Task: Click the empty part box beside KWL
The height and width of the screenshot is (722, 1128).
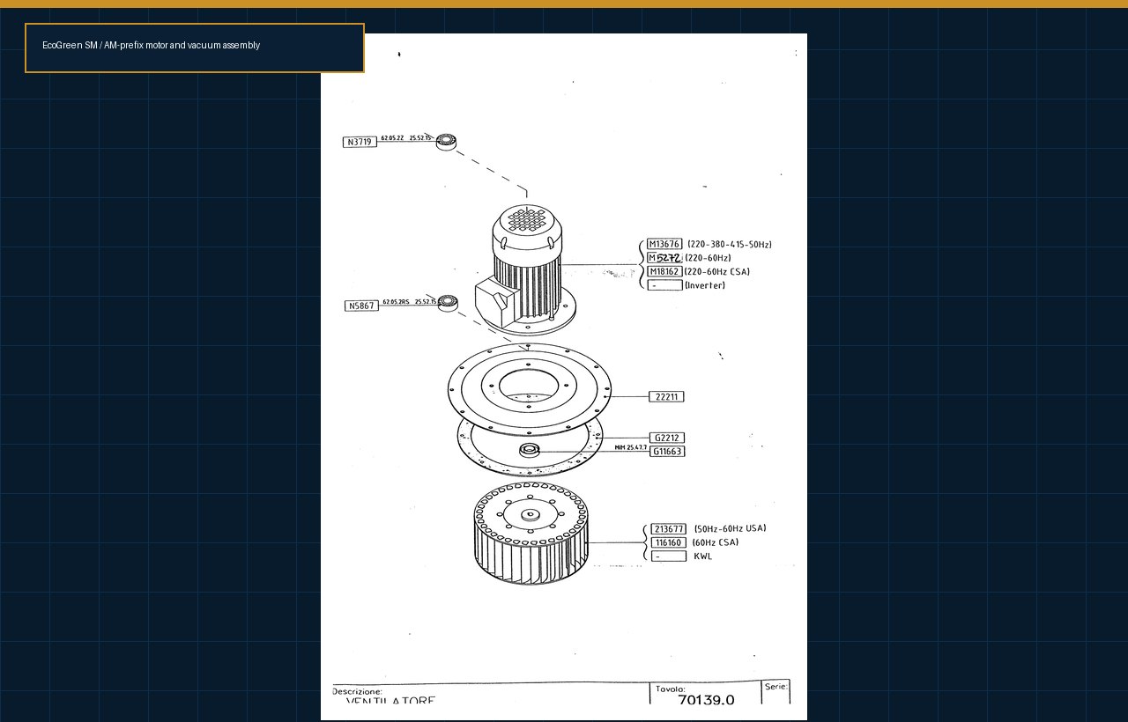Action: (x=669, y=556)
